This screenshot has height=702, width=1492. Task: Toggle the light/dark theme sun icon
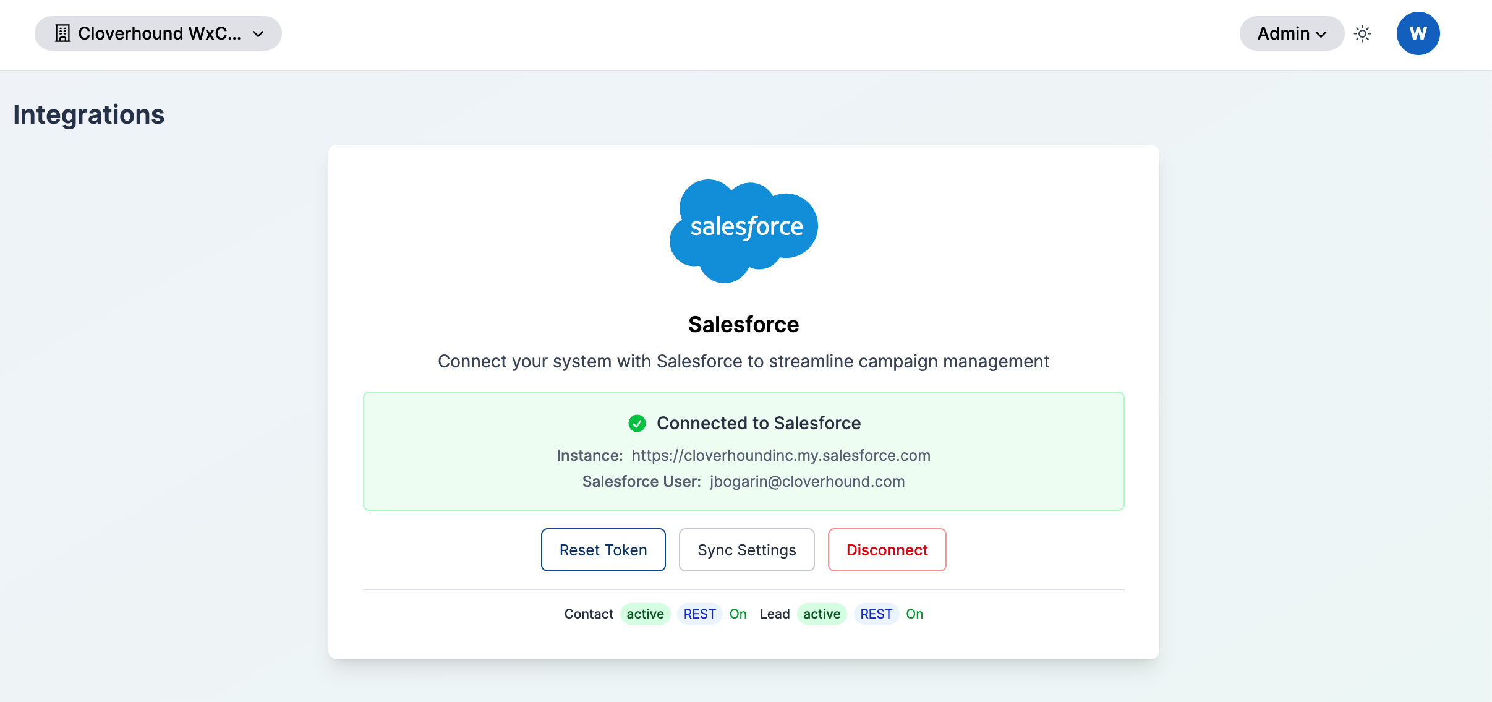(x=1363, y=33)
